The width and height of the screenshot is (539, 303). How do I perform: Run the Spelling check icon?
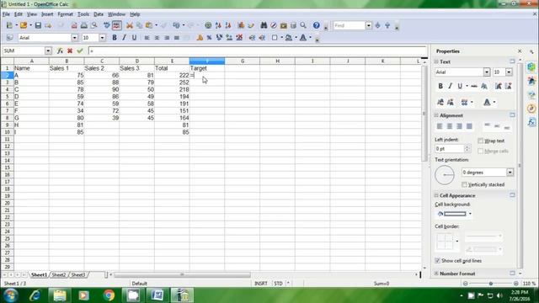click(x=107, y=25)
